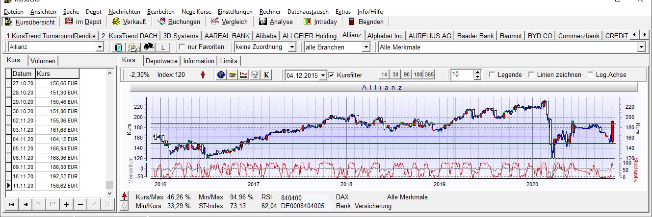Switch to the Information tab
The height and width of the screenshot is (217, 652).
pyautogui.click(x=199, y=61)
